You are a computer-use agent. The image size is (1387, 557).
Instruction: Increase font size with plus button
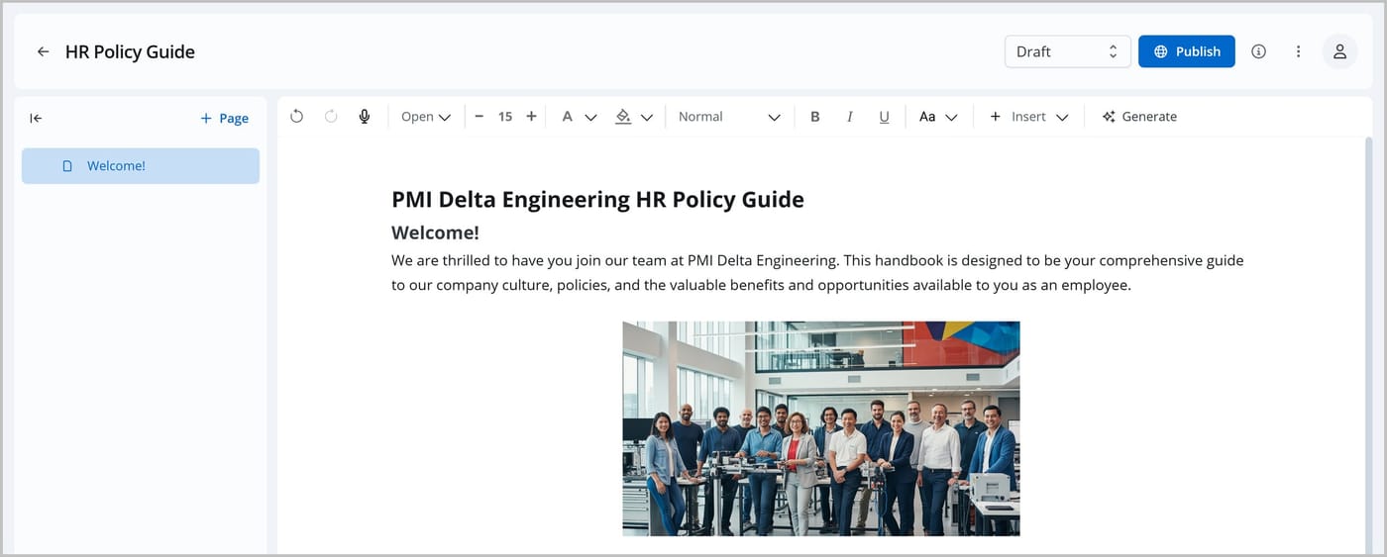[531, 117]
